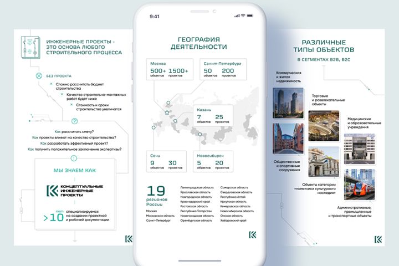The height and width of the screenshot is (266, 399).
Task: Click 'Административные, промышленные и транспортные объекты' label
Action: coord(350,212)
